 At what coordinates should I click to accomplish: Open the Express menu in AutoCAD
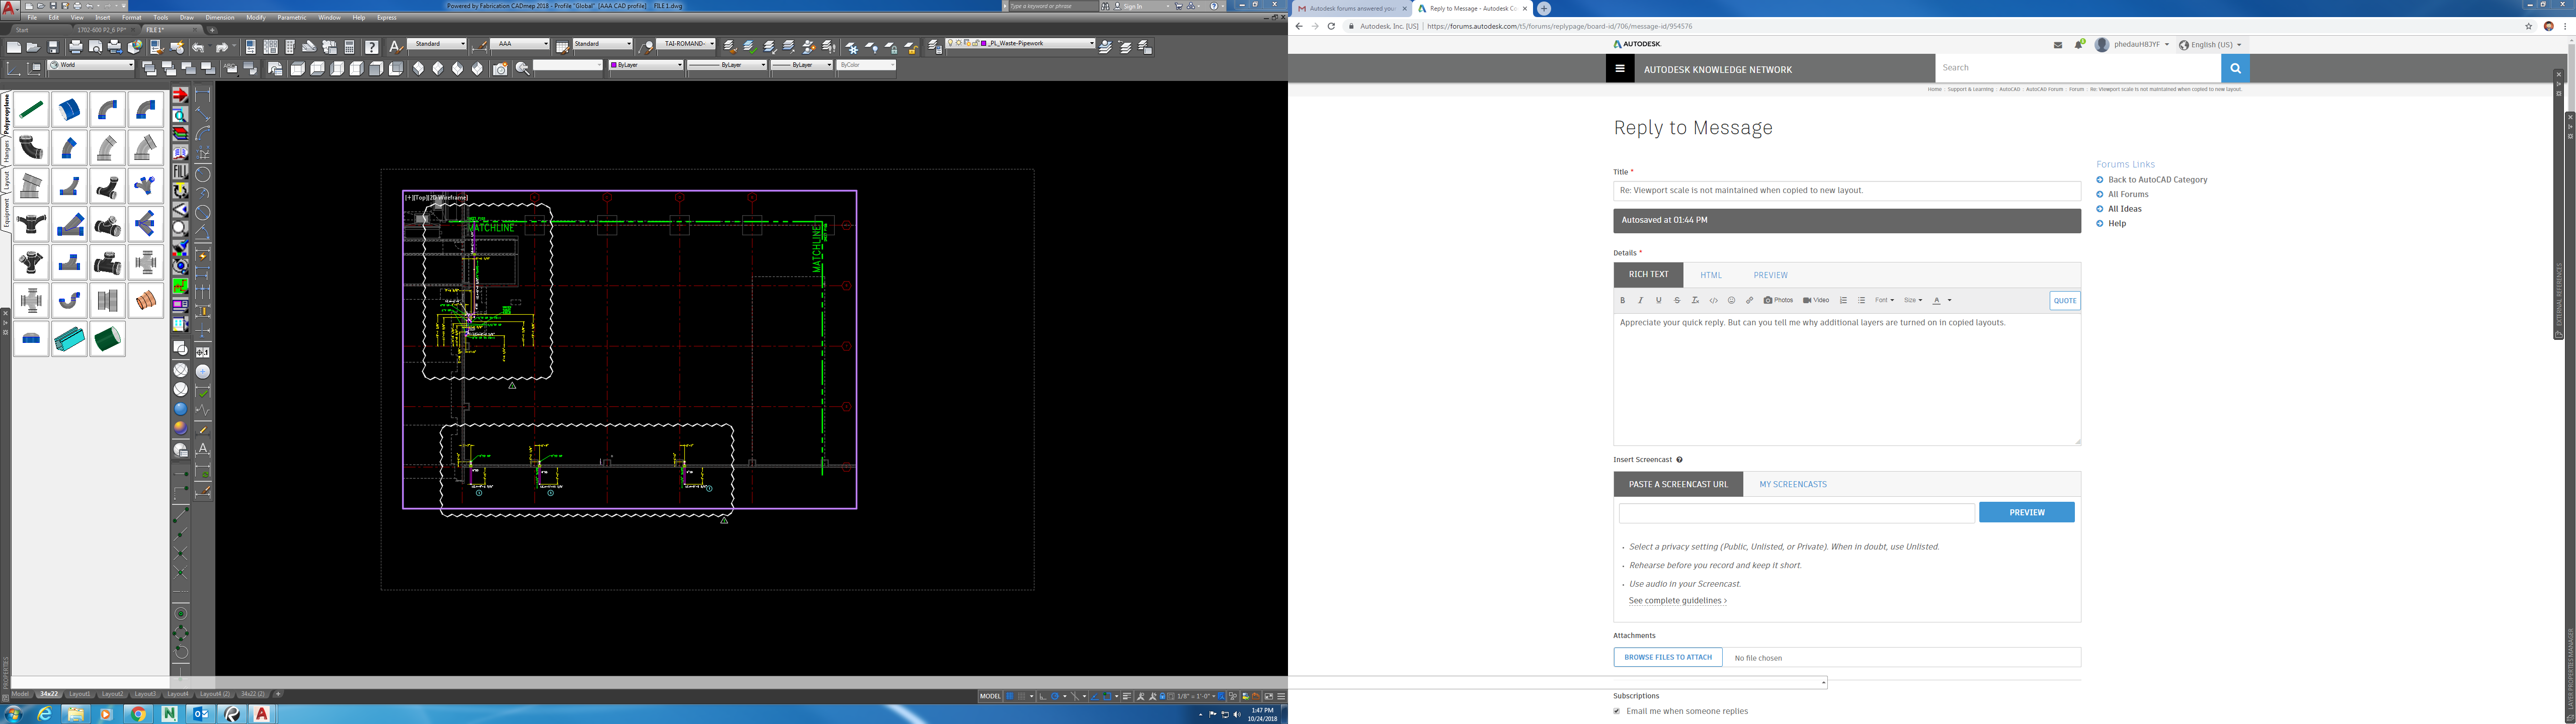[x=387, y=17]
